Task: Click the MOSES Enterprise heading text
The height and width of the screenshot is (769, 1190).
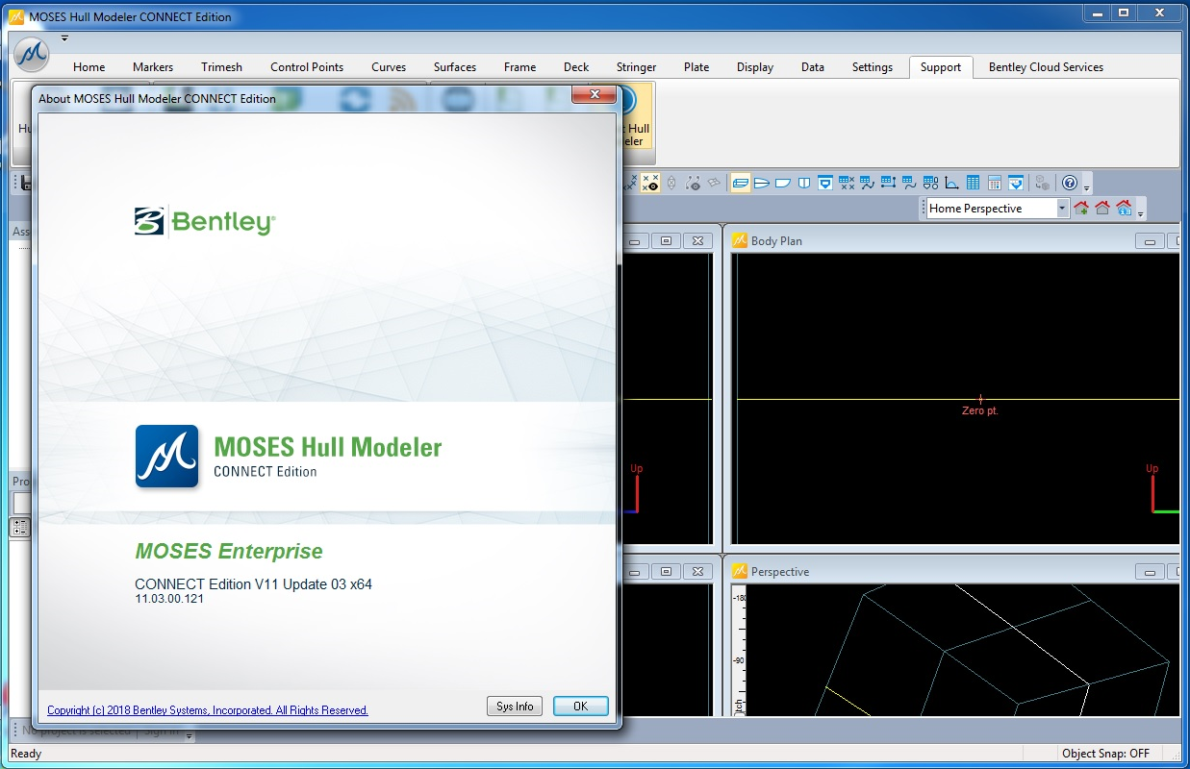Action: click(x=229, y=552)
